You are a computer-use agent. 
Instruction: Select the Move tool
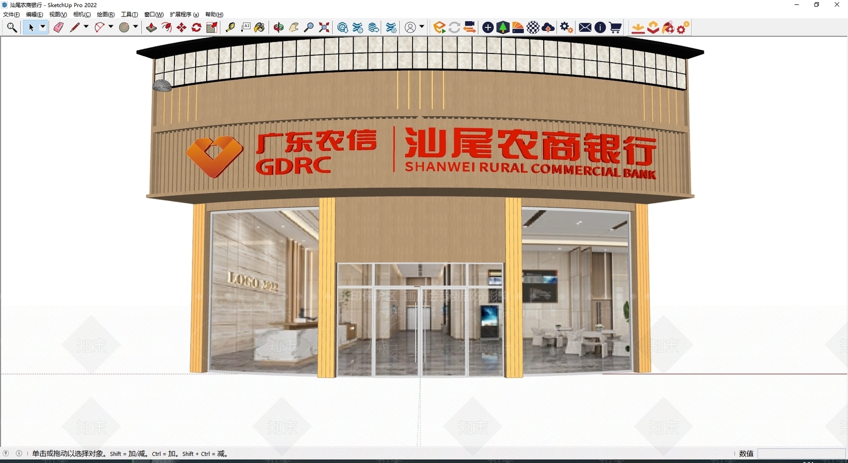181,28
